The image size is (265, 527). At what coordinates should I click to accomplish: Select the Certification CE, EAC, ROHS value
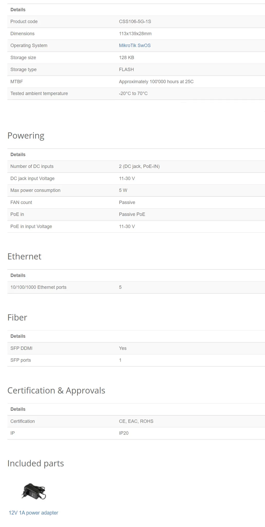tap(136, 421)
